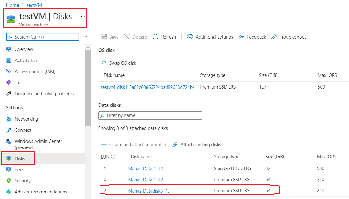The height and width of the screenshot is (199, 349).
Task: Click the Save toolbar label
Action: click(114, 37)
